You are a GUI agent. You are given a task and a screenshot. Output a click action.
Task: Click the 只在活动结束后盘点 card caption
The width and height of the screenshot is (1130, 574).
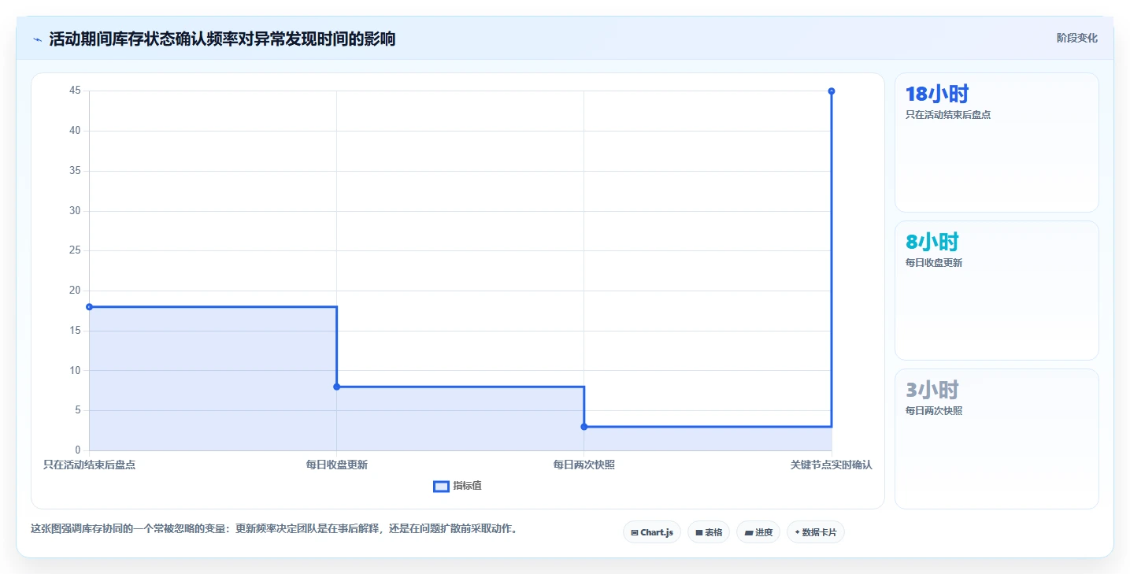(948, 114)
